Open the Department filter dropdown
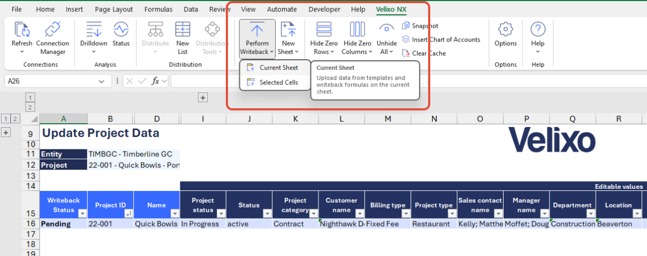 (590, 213)
